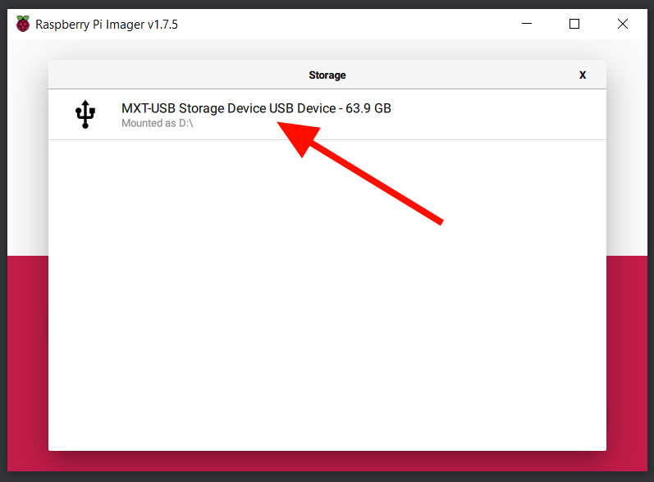The width and height of the screenshot is (654, 482).
Task: Click the 63.9 GB capacity text
Action: pos(368,108)
